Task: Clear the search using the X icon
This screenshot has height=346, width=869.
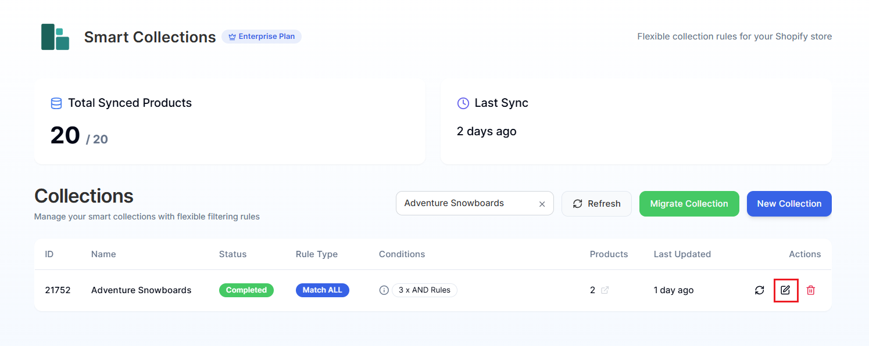Action: (x=542, y=203)
